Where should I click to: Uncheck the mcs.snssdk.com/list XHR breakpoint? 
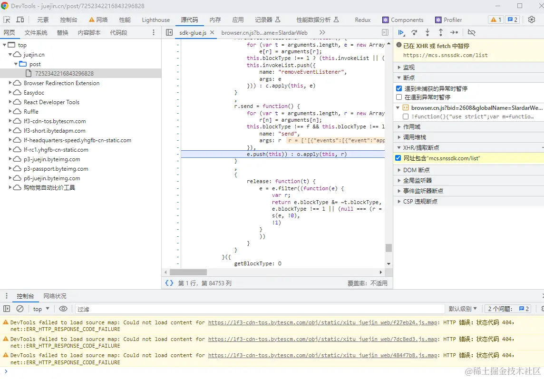pyautogui.click(x=398, y=158)
